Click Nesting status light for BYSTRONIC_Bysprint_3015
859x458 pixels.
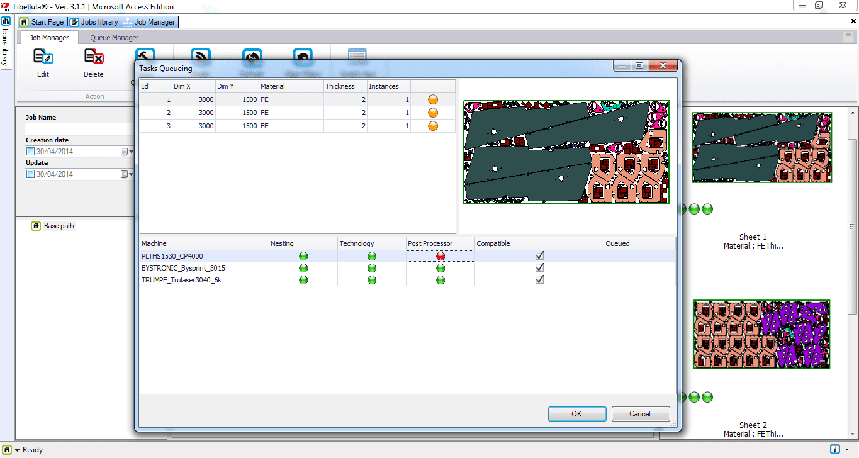[x=303, y=268]
